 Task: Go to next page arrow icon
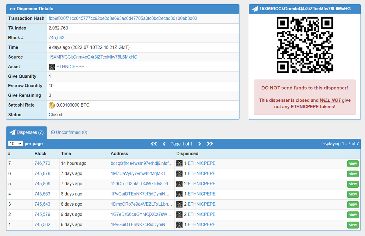[x=200, y=144]
